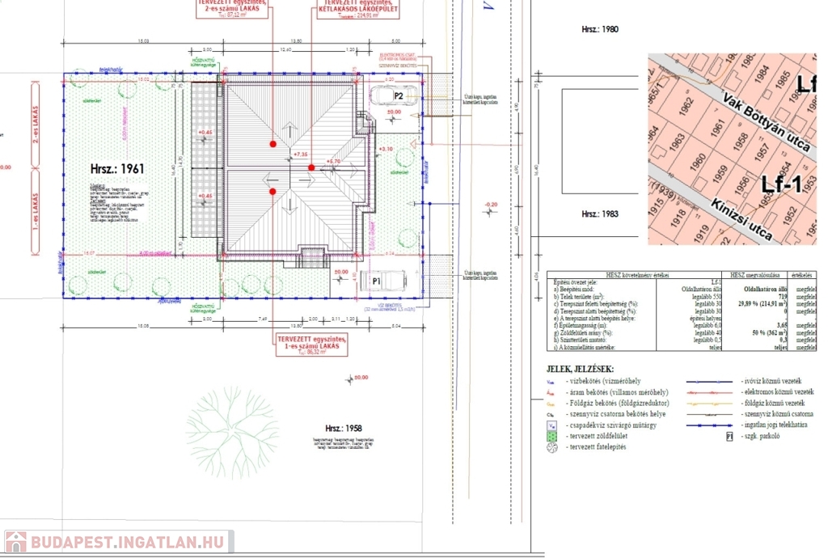
Task: Click the Hrsz.: 1983 plot label
Action: click(x=599, y=214)
